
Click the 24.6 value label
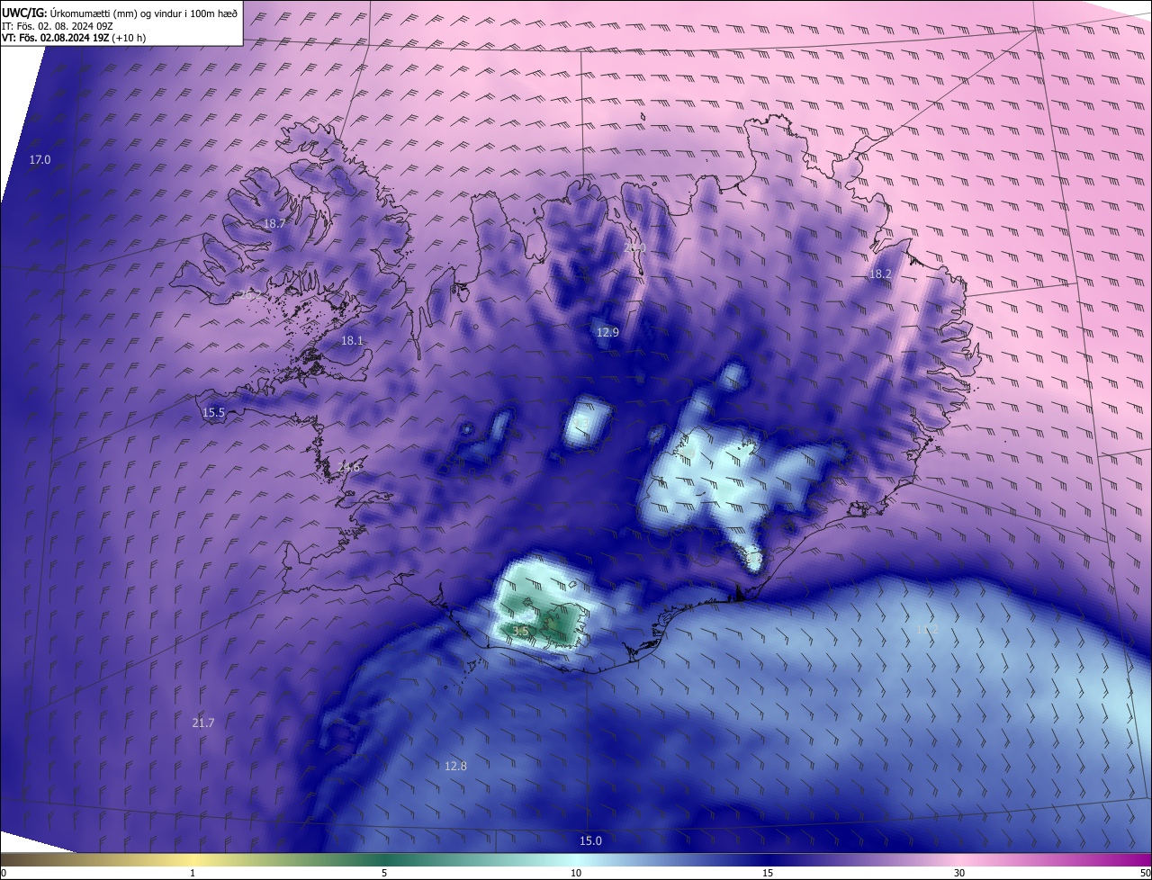(350, 467)
